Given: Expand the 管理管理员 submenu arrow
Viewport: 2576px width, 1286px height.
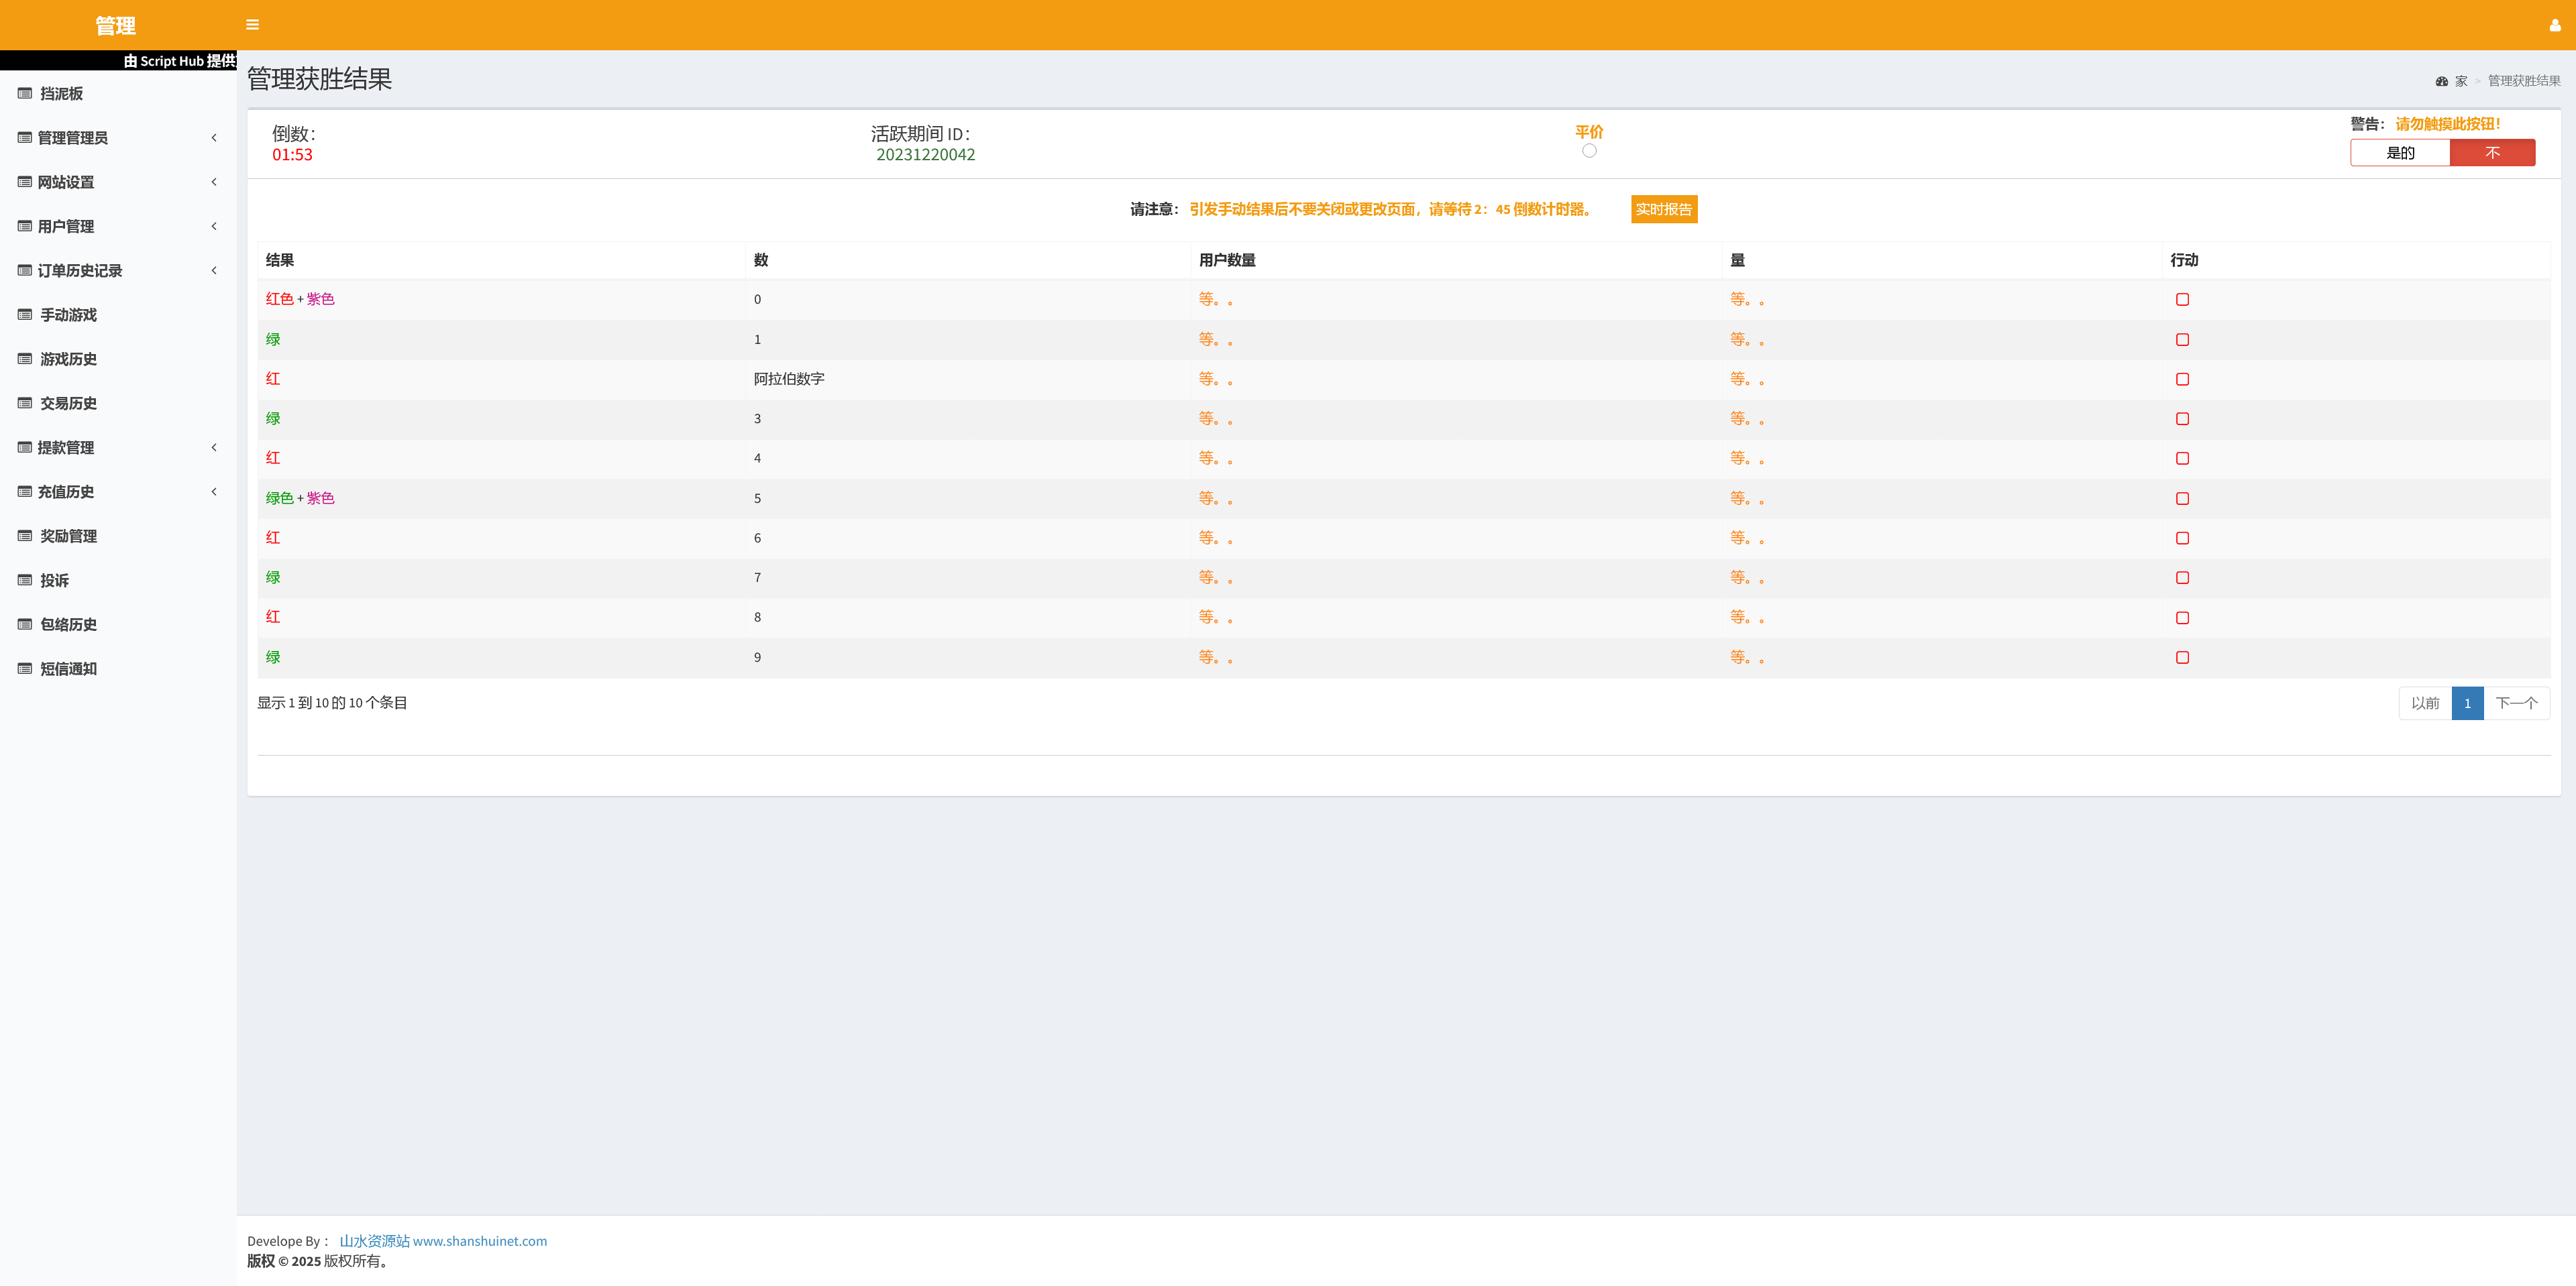Looking at the screenshot, I should [214, 138].
